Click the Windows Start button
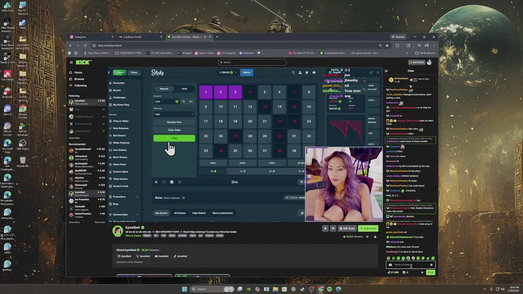This screenshot has width=523, height=294. point(184,289)
